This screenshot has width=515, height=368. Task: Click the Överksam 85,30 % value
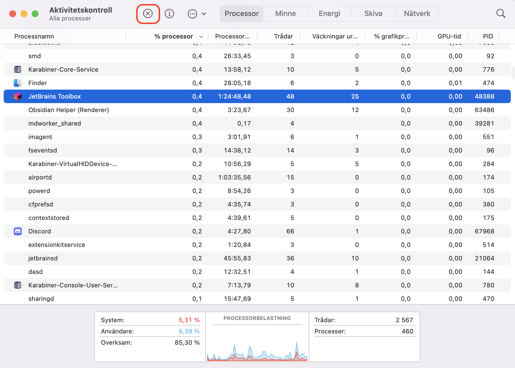point(187,342)
